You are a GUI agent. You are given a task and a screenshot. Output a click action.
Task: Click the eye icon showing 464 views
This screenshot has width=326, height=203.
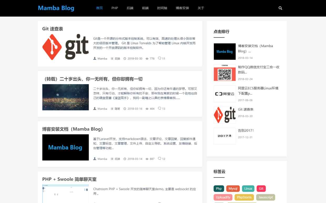(x=147, y=109)
